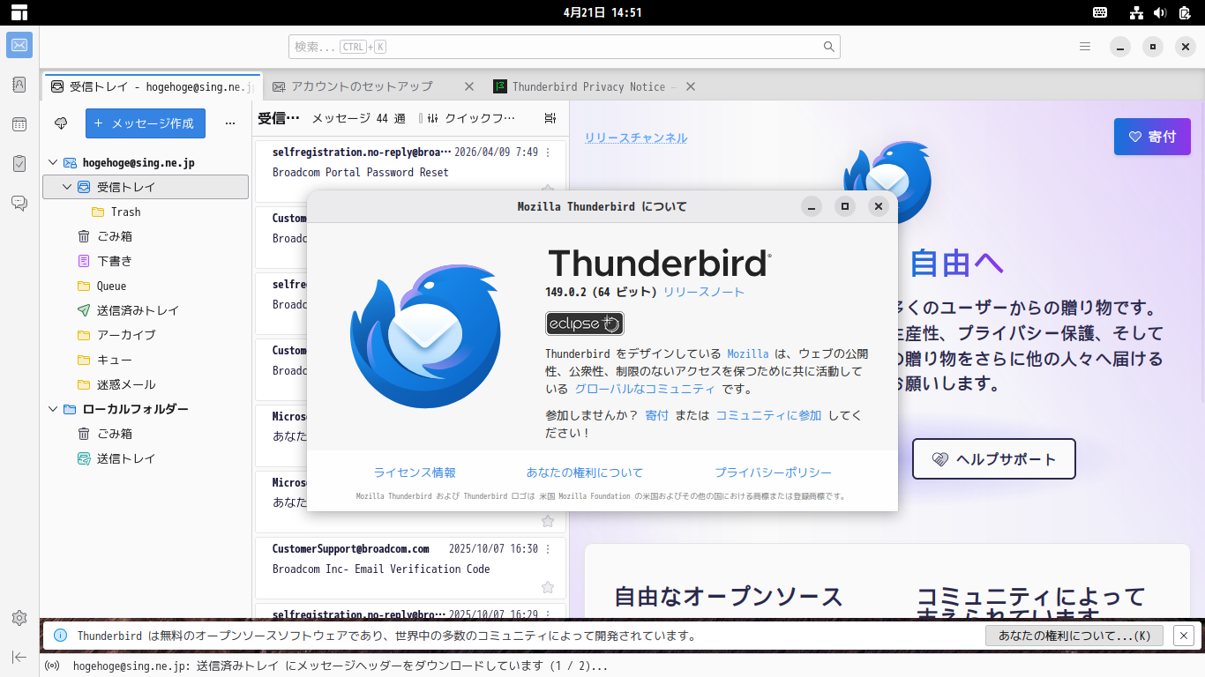Open the Thunderbird application hamburger menu
The image size is (1205, 677).
1085,47
